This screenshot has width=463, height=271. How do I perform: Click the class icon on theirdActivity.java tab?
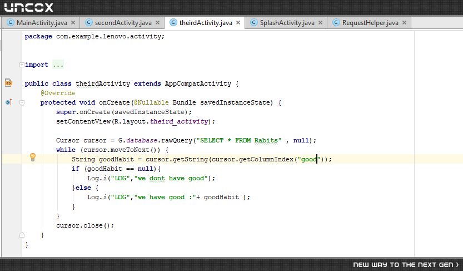(x=173, y=22)
